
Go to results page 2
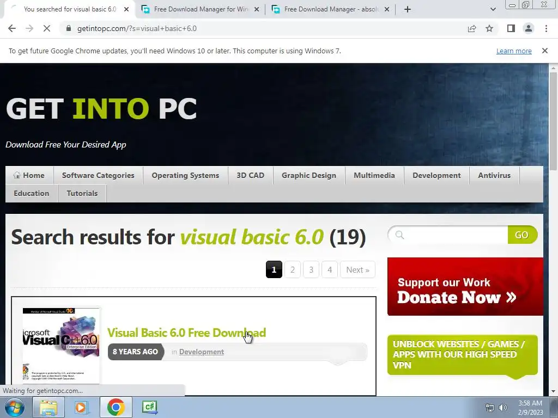[x=293, y=270]
